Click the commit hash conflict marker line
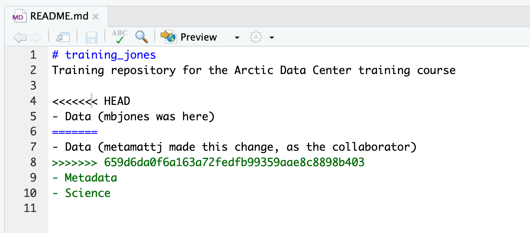 click(x=208, y=162)
